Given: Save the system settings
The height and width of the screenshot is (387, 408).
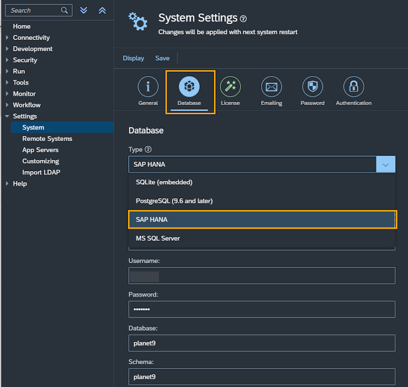Looking at the screenshot, I should pos(162,58).
